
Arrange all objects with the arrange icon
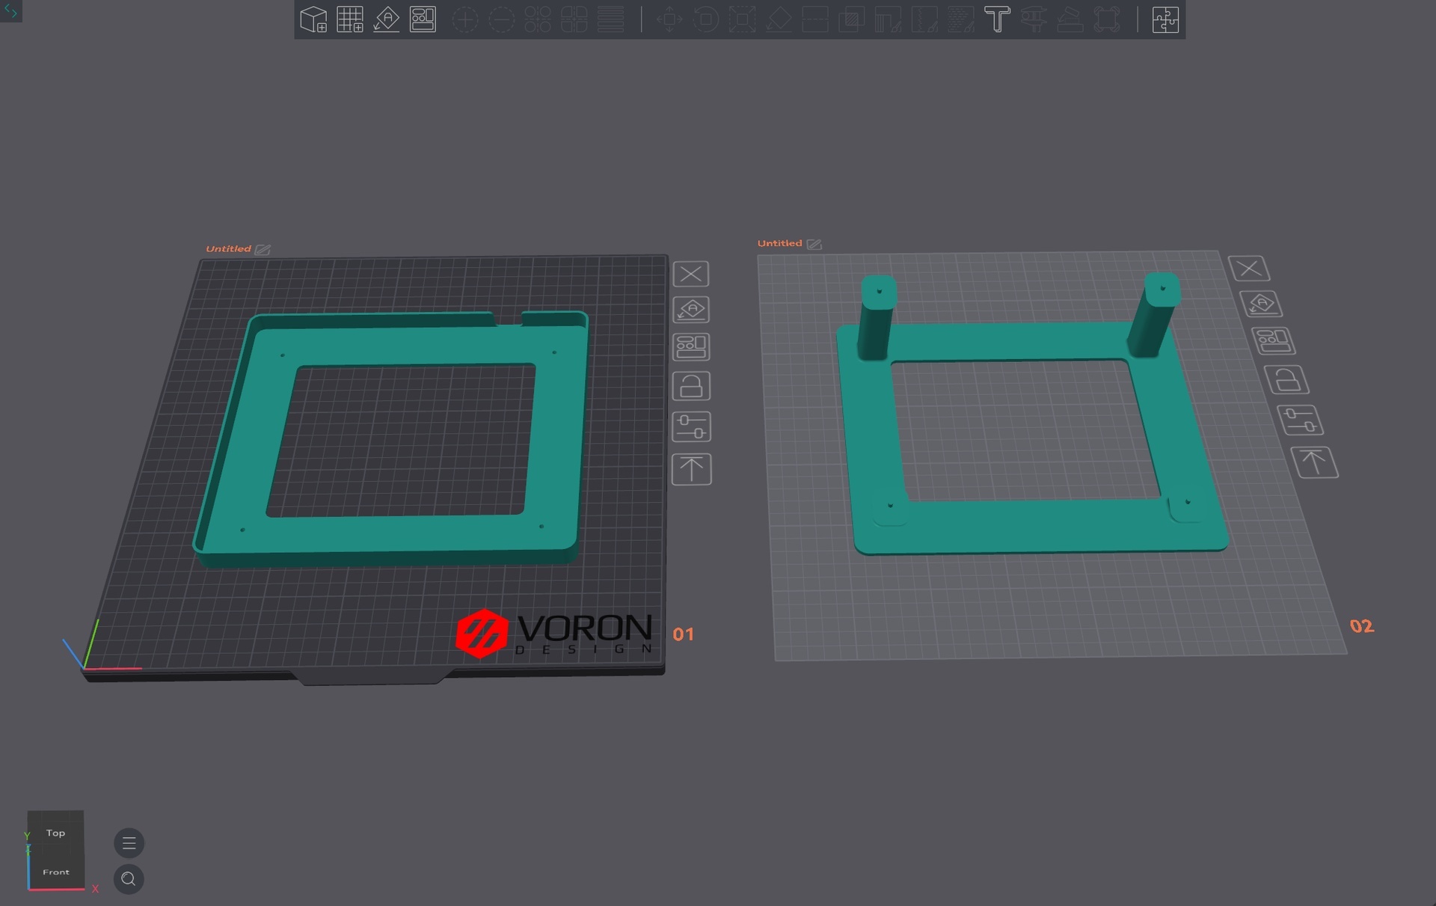click(x=423, y=19)
